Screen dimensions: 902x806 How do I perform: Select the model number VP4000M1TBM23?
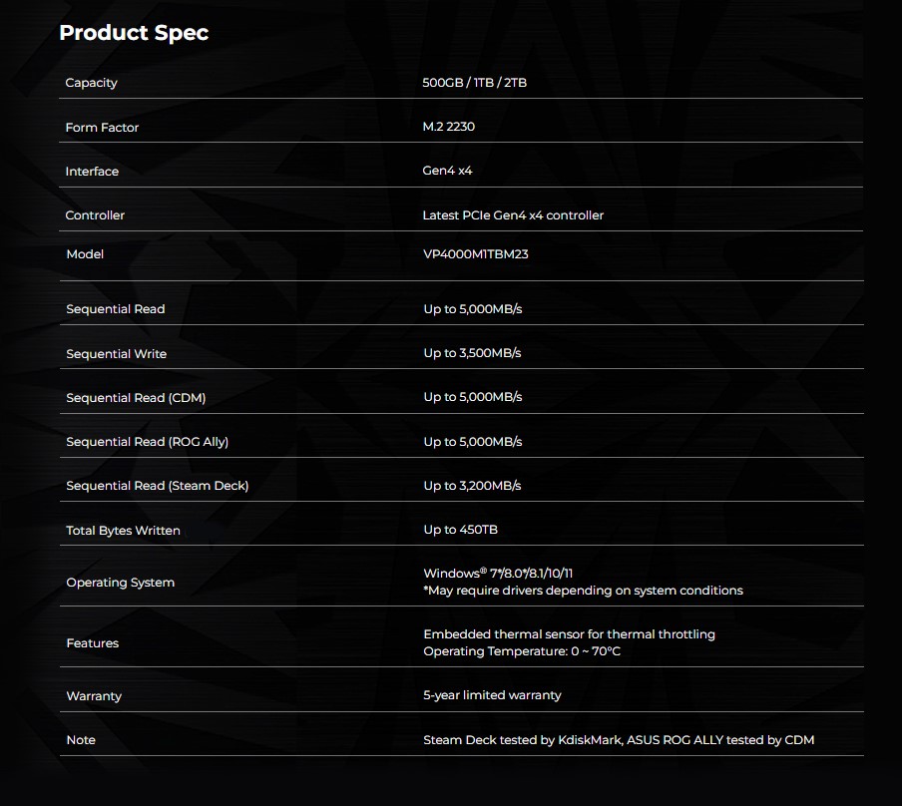475,254
